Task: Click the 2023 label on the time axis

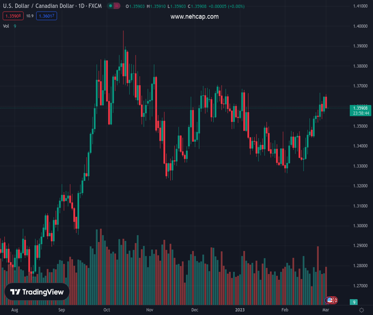Action: pos(240,310)
